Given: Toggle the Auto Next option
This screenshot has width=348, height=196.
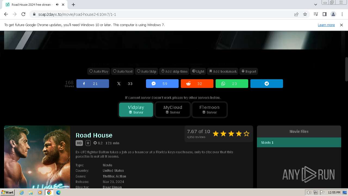Looking at the screenshot, I should (x=123, y=71).
